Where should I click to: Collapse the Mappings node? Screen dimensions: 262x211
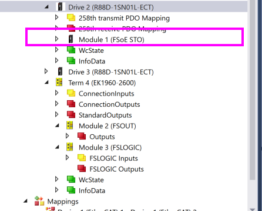25,201
